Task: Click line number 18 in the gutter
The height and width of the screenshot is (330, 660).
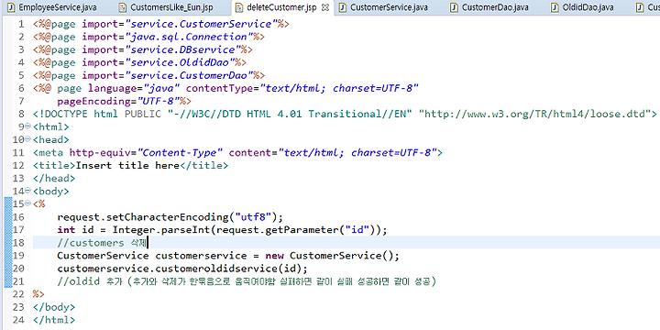Action: click(18, 243)
